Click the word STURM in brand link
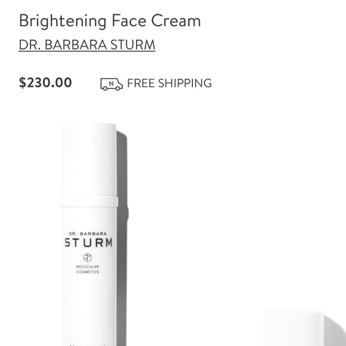The height and width of the screenshot is (346, 346). point(133,45)
